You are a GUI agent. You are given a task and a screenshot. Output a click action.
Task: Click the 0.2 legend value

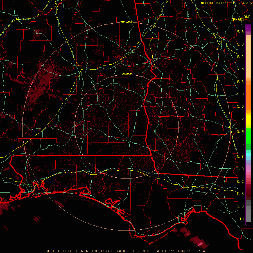(240, 181)
